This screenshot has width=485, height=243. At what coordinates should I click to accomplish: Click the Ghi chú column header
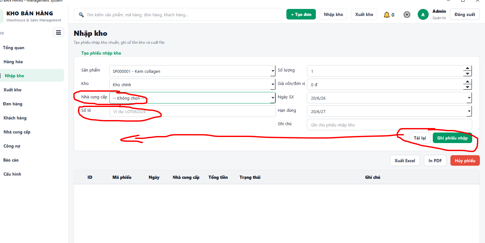point(373,177)
